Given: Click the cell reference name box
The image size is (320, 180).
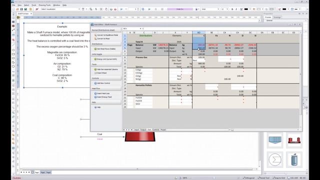Looking at the screenshot, I should [x=131, y=29].
